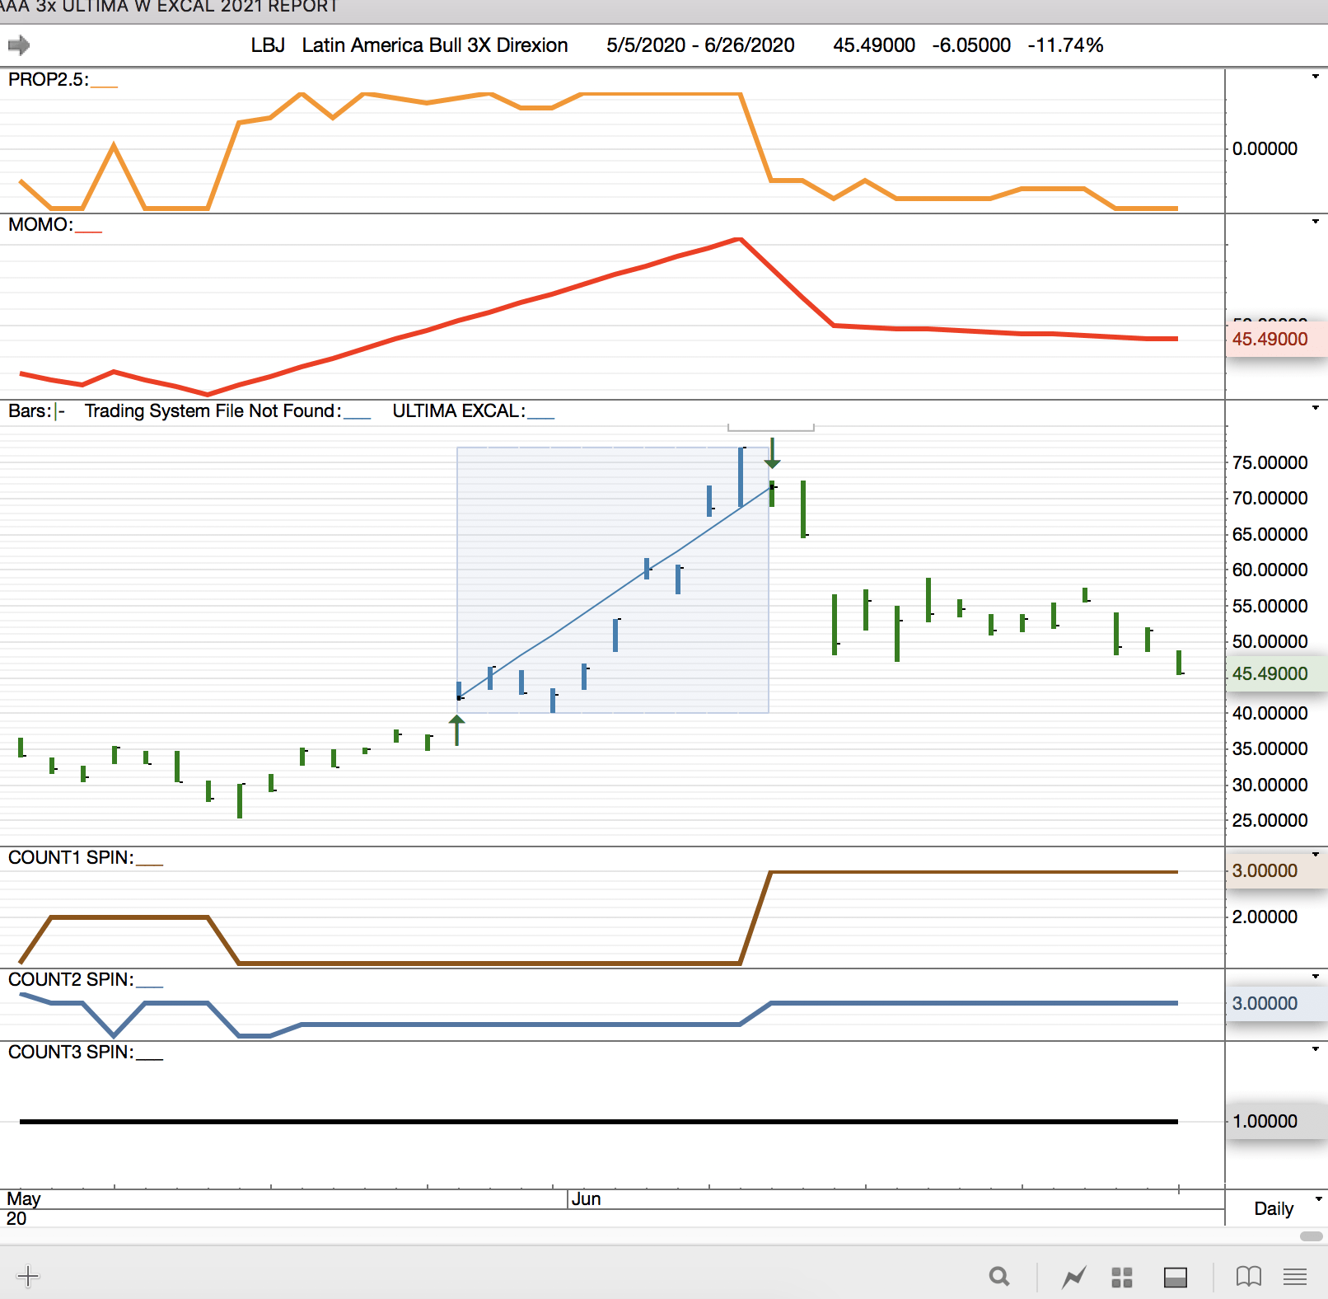Expand the PROP2.5 pane menu triangle
This screenshot has height=1299, width=1328.
click(1316, 77)
